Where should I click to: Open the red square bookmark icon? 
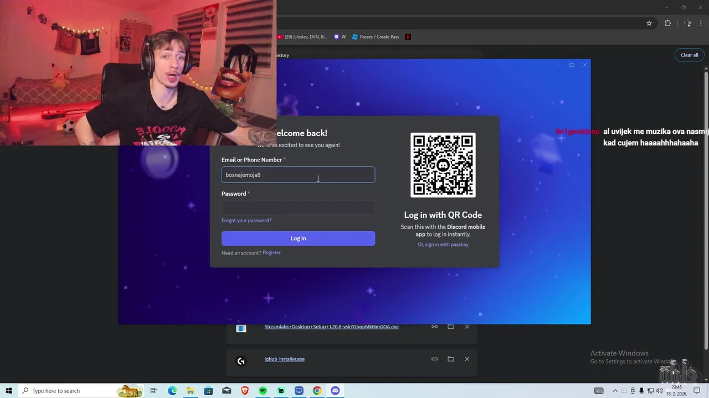point(408,37)
